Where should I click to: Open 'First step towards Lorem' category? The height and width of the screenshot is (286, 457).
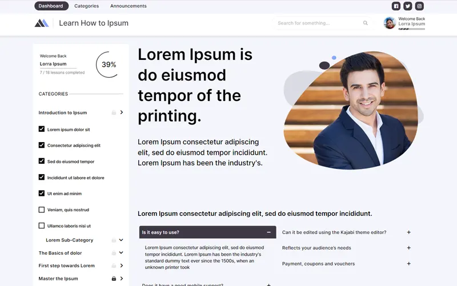tap(66, 265)
